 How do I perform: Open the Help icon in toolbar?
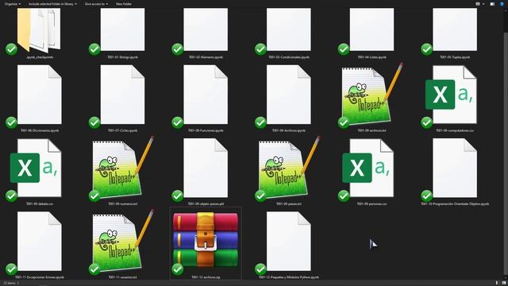[502, 4]
